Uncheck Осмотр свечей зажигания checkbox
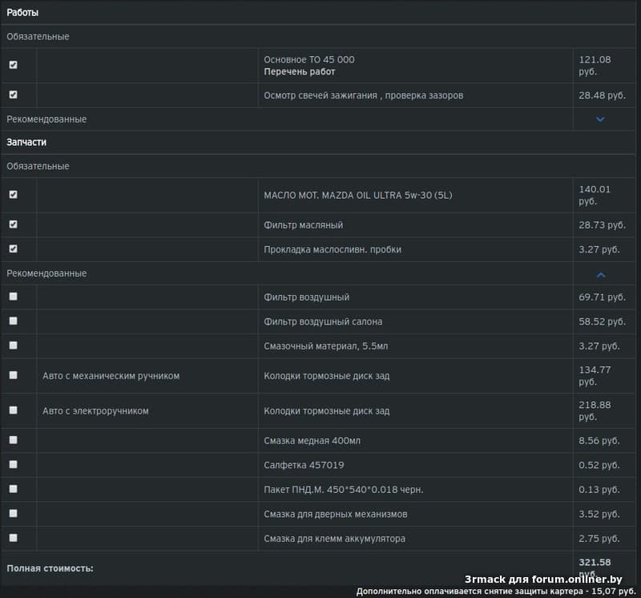 click(13, 95)
